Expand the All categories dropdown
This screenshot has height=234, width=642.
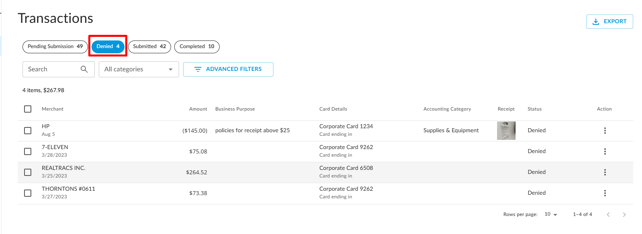[x=139, y=69]
